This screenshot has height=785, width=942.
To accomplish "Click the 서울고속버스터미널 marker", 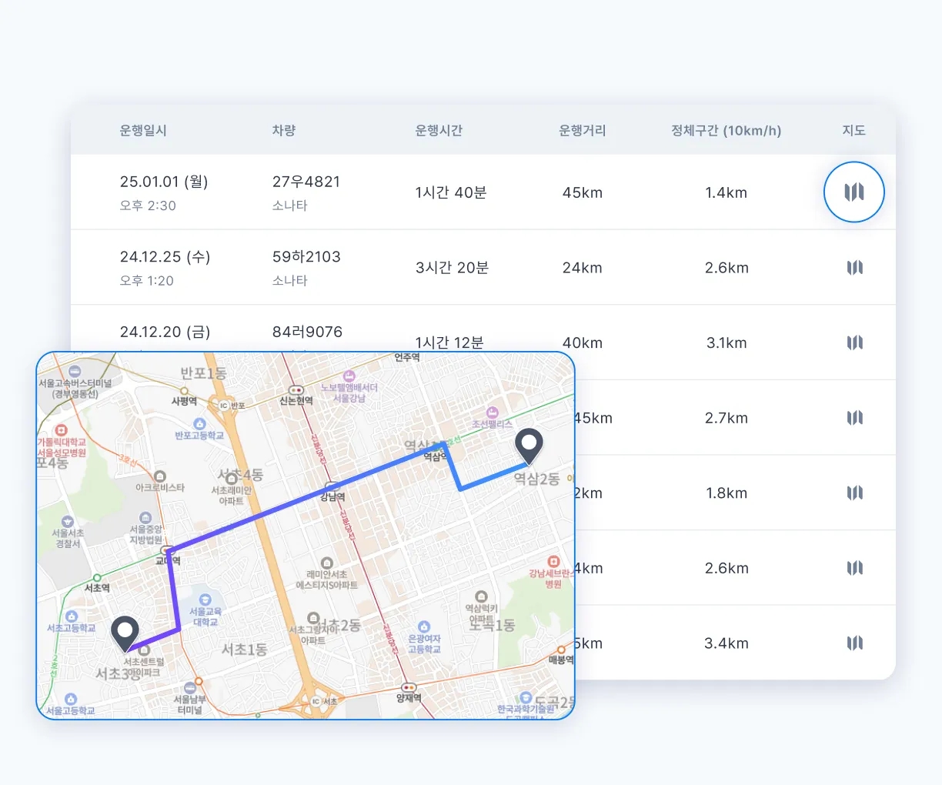I will 75,372.
